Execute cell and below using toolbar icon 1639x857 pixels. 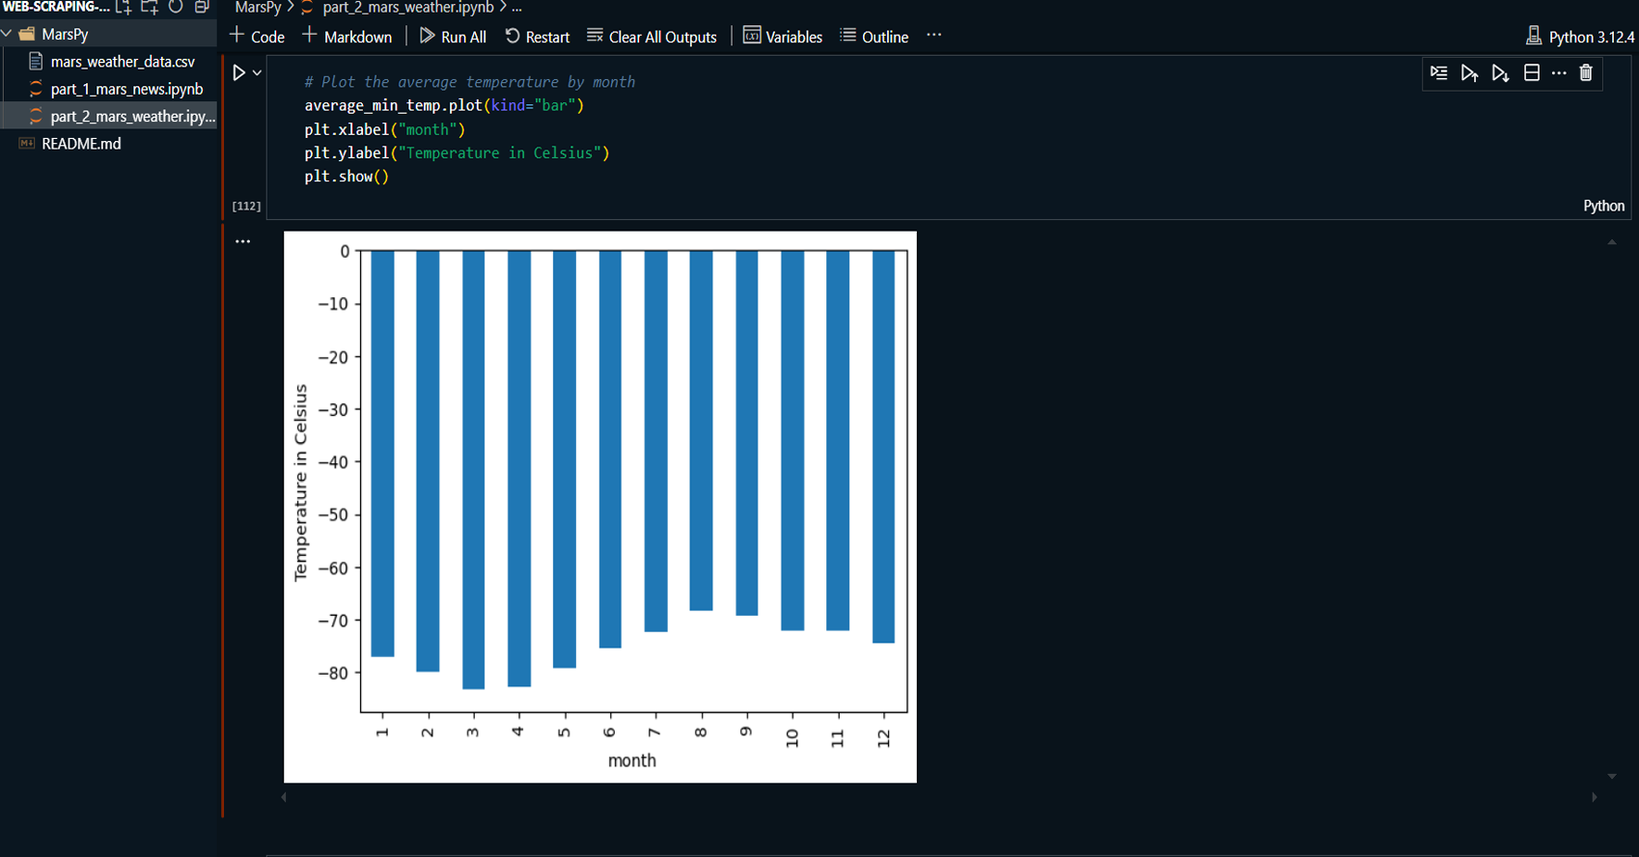[1500, 73]
